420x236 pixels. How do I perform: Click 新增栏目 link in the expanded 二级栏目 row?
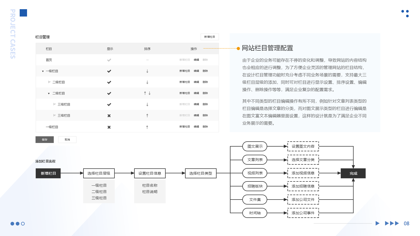tap(185, 93)
